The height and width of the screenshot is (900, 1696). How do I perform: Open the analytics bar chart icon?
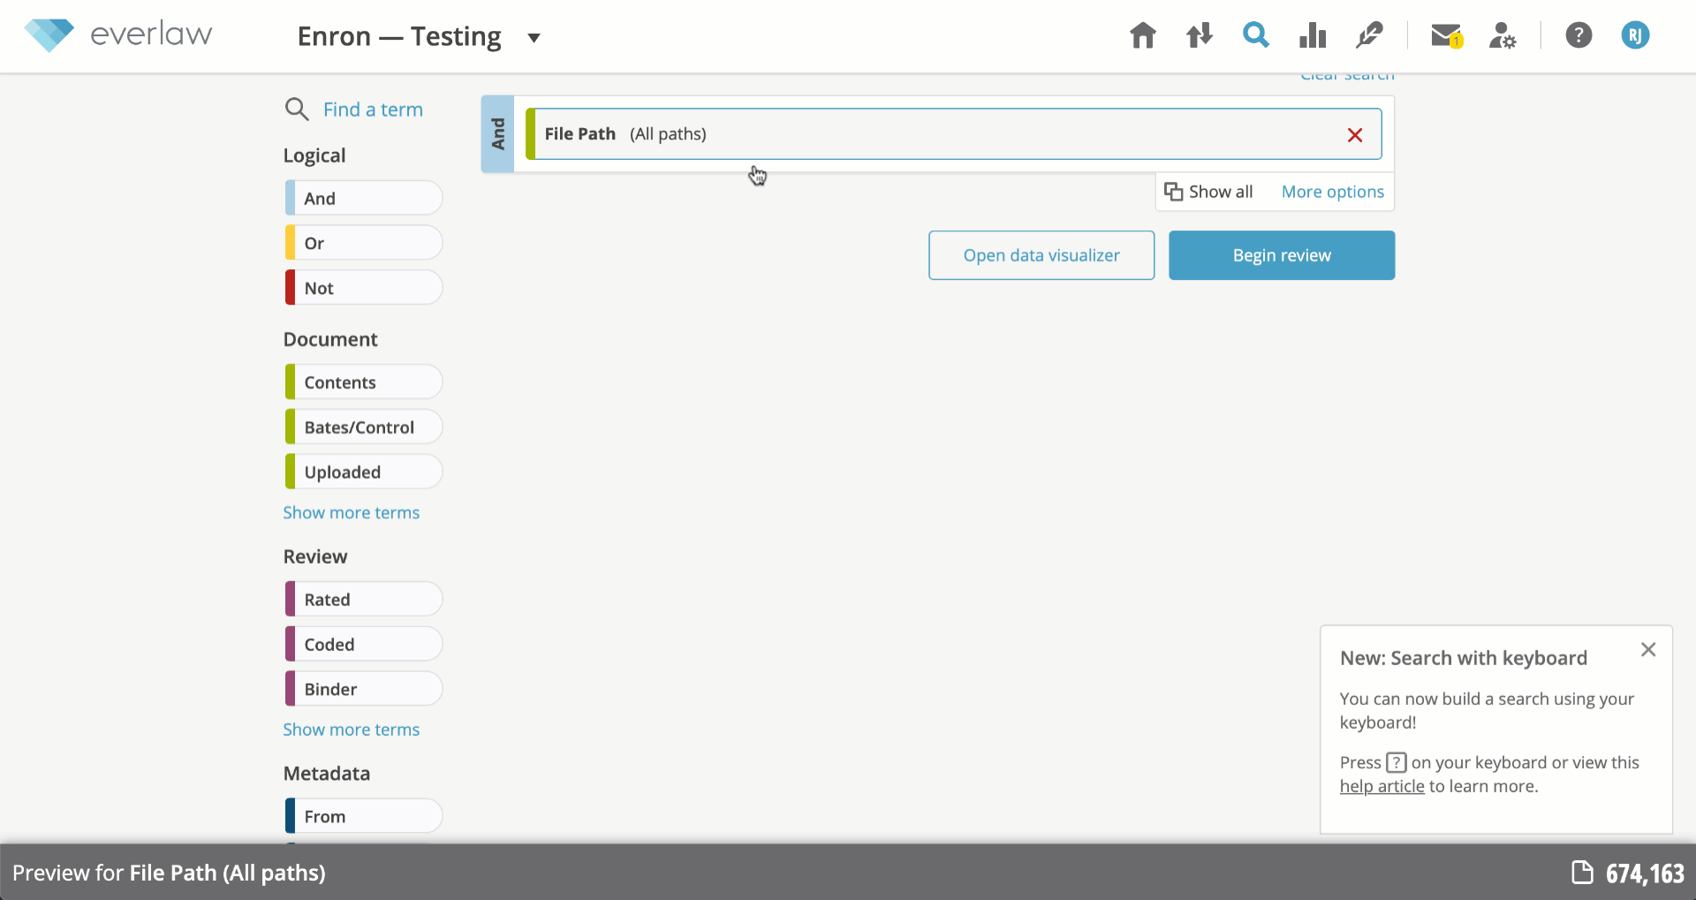coord(1313,35)
